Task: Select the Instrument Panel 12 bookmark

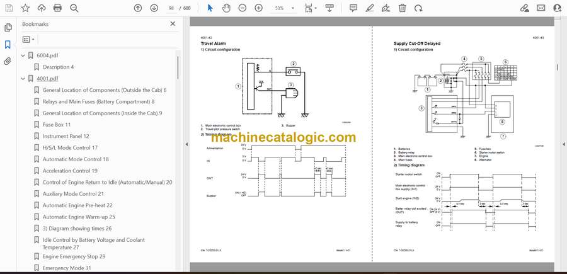Action: (x=66, y=136)
